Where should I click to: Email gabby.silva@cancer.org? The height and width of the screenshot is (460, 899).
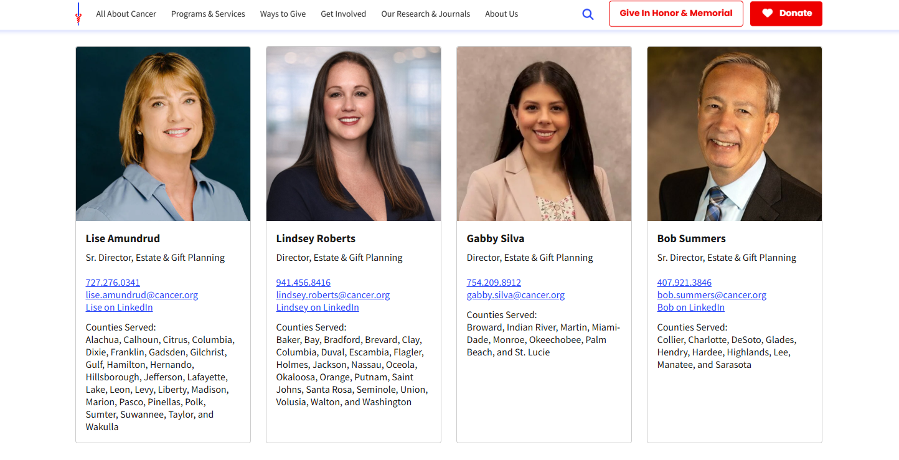(516, 295)
